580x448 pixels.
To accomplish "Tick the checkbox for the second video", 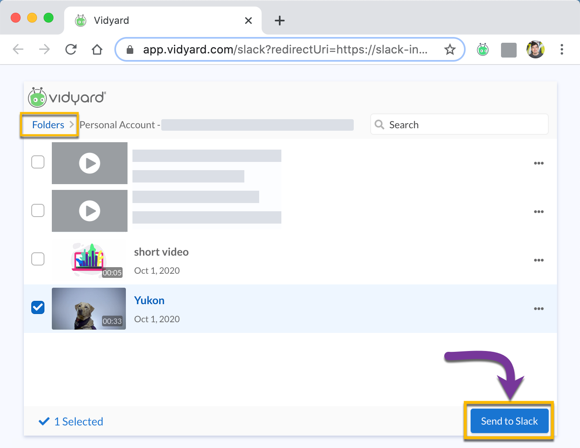I will coord(38,210).
